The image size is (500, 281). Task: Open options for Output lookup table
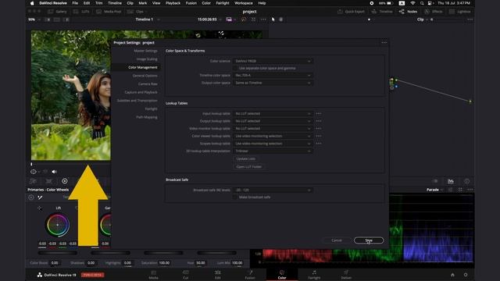[319, 121]
